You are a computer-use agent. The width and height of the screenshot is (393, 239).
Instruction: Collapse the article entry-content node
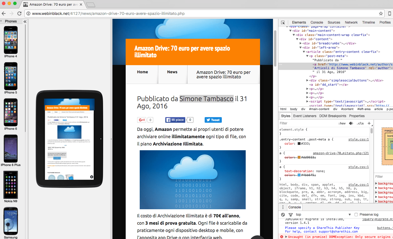(x=304, y=52)
